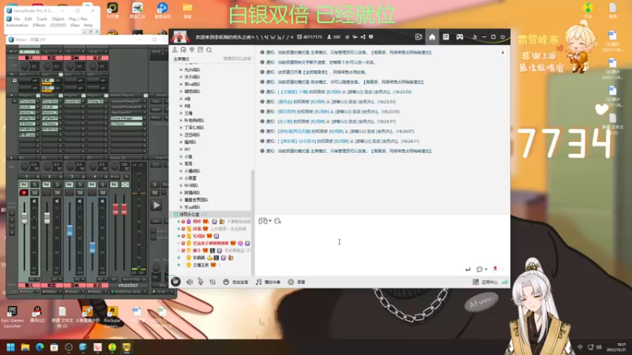Collapse the Plugins section in mixer
This screenshot has width=632, height=355.
(x=12, y=95)
